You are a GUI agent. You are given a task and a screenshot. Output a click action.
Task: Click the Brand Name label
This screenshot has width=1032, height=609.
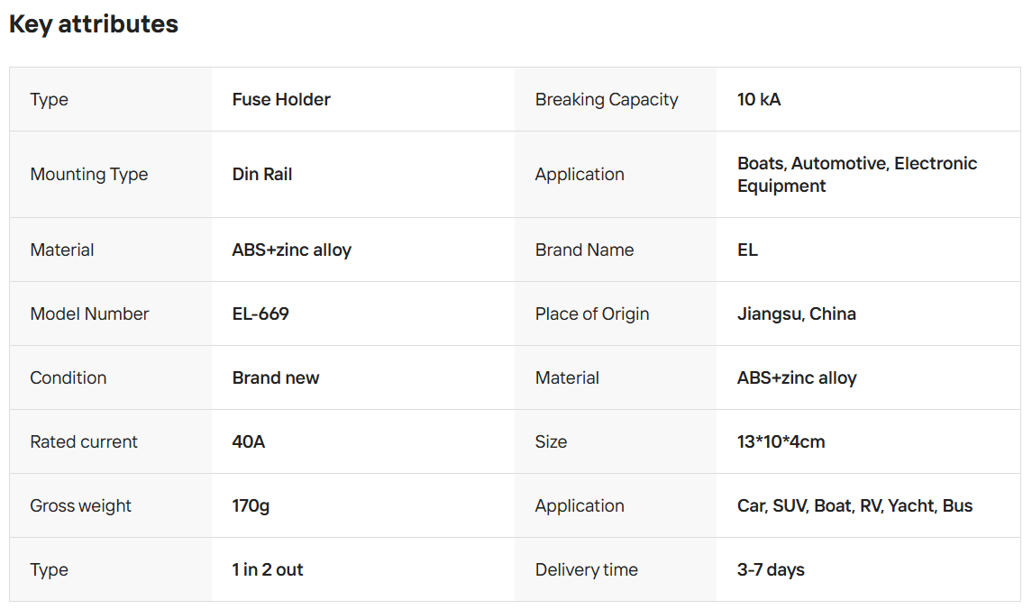coord(584,250)
